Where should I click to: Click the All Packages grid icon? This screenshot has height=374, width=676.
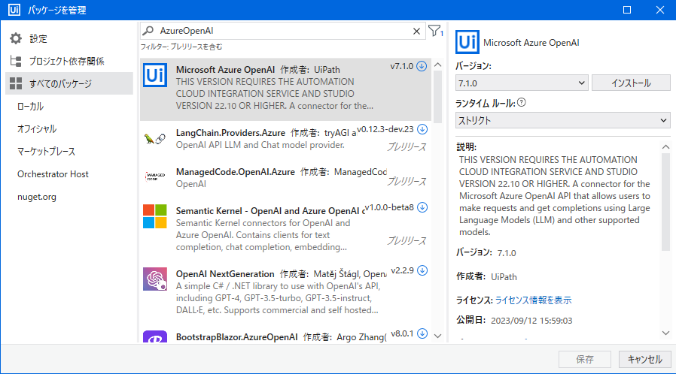click(x=16, y=83)
